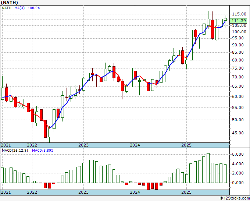Click the 85.00 price axis label
This screenshot has height=201, width=250.
coord(238,52)
